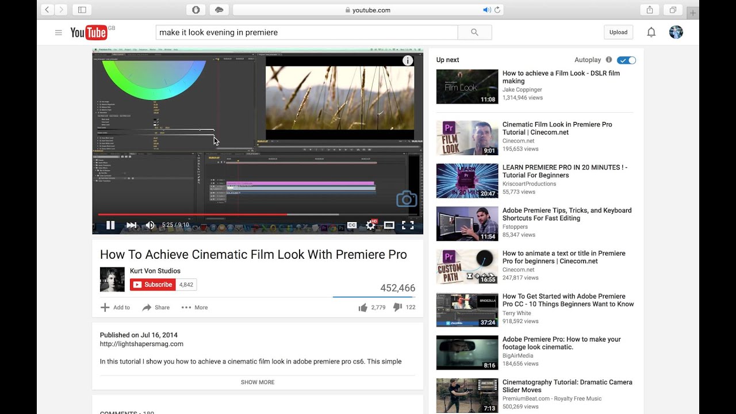The image size is (736, 414).
Task: Open lightshapersmag.com link
Action: pos(141,344)
